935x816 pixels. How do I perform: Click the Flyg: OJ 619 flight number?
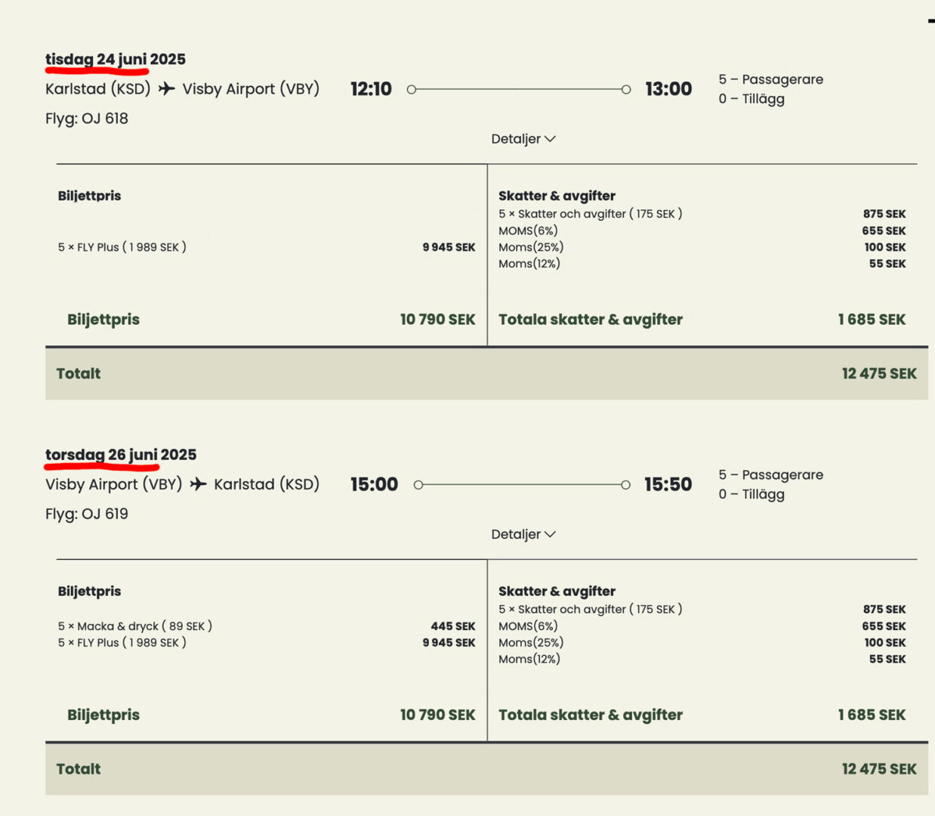tap(87, 514)
